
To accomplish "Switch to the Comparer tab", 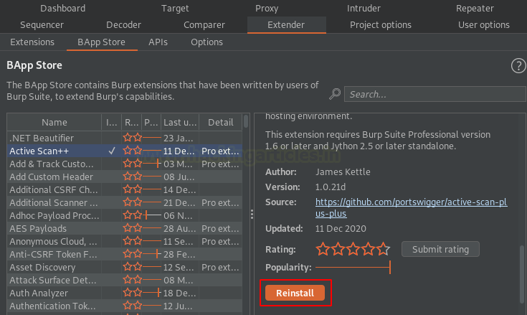I will (x=204, y=25).
